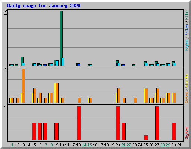Viewport: 191px width, 149px height.
Task: Click the vertical Files legend label
Action: click(x=187, y=30)
